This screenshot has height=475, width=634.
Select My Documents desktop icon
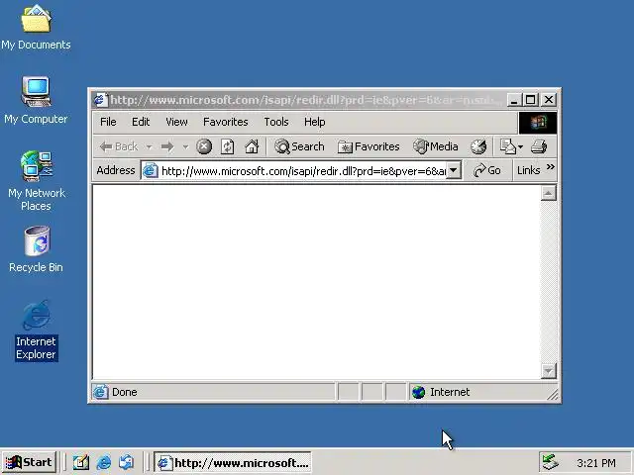(36, 28)
